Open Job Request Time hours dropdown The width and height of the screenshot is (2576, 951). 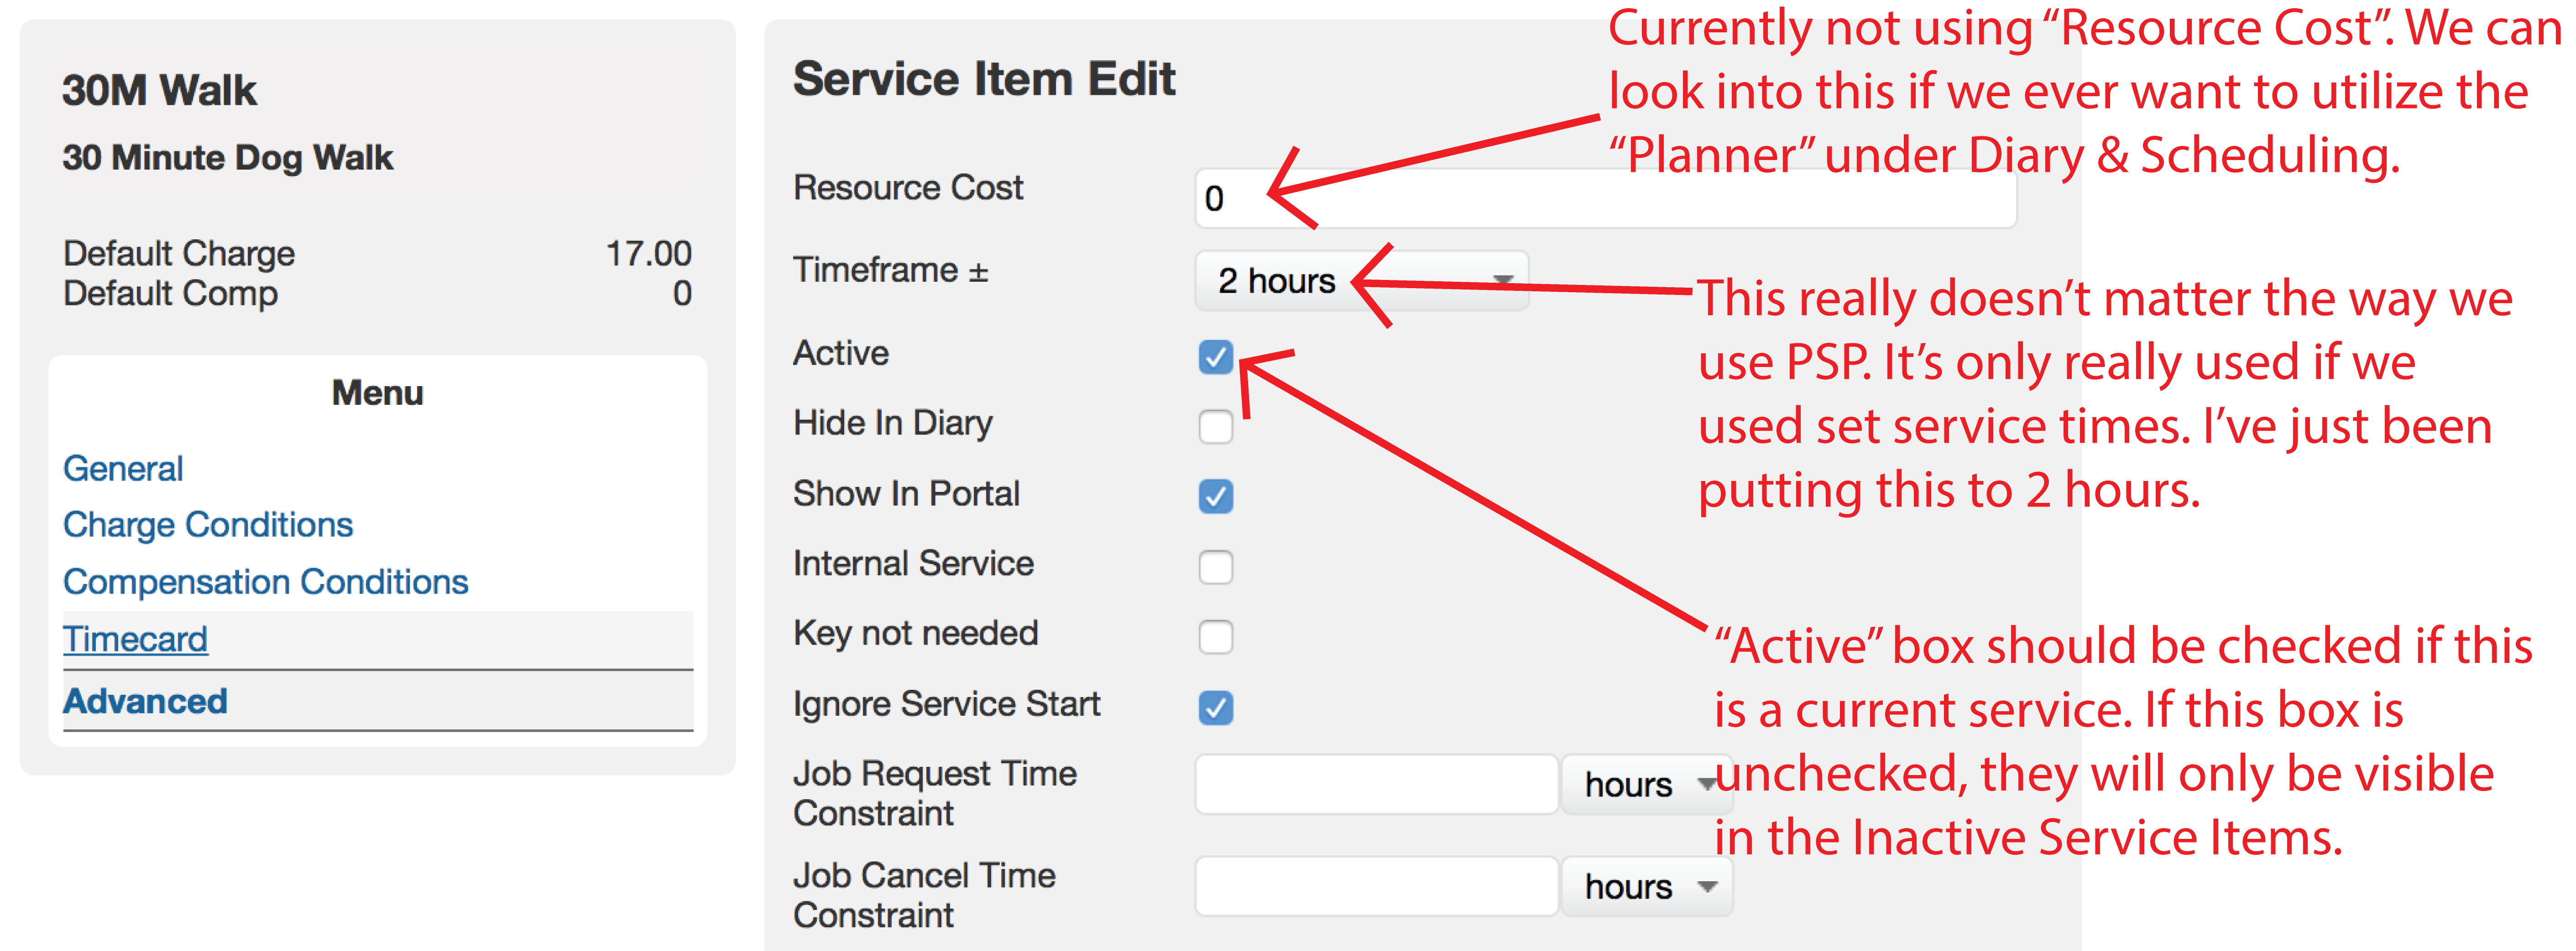(1647, 784)
